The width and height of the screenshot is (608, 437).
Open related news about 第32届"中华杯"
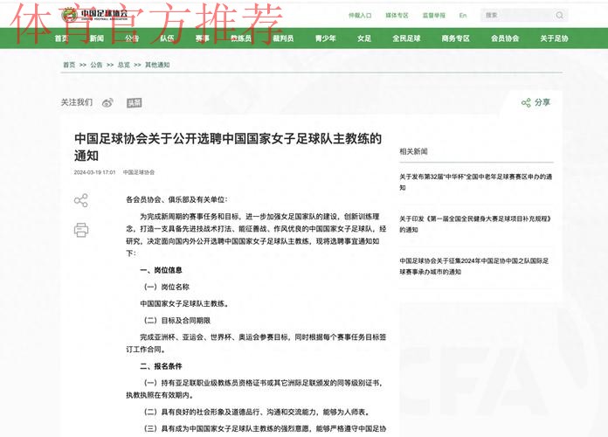pyautogui.click(x=475, y=176)
